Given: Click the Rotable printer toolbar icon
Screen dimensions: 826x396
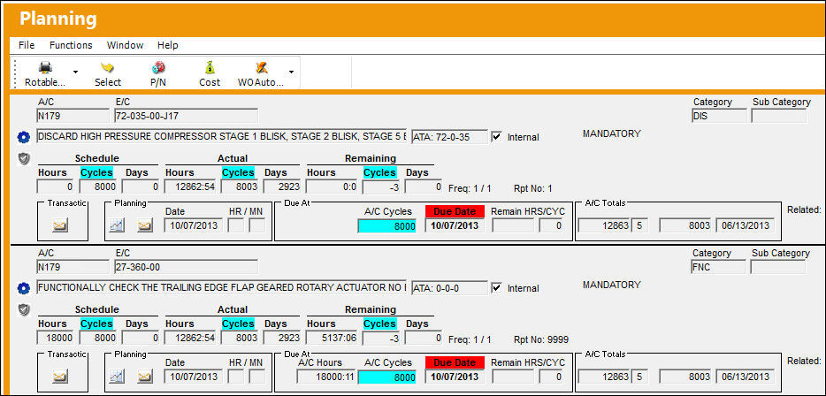Looking at the screenshot, I should 45,68.
